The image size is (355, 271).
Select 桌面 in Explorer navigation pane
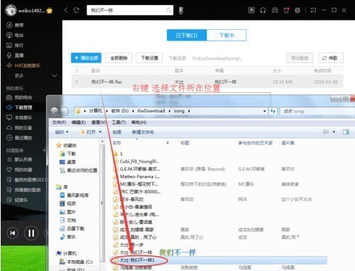tap(67, 162)
